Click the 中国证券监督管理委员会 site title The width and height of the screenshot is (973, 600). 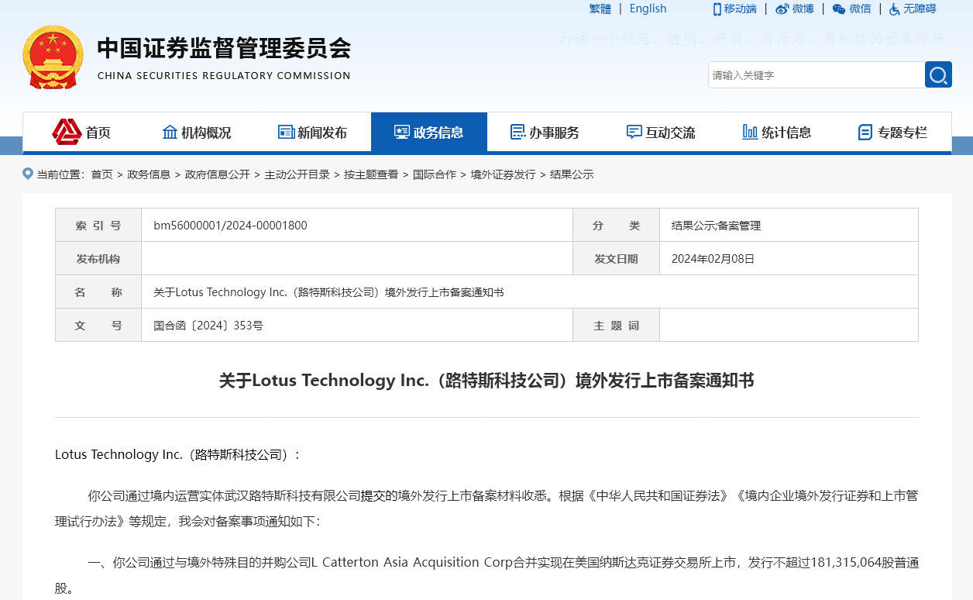tap(224, 48)
